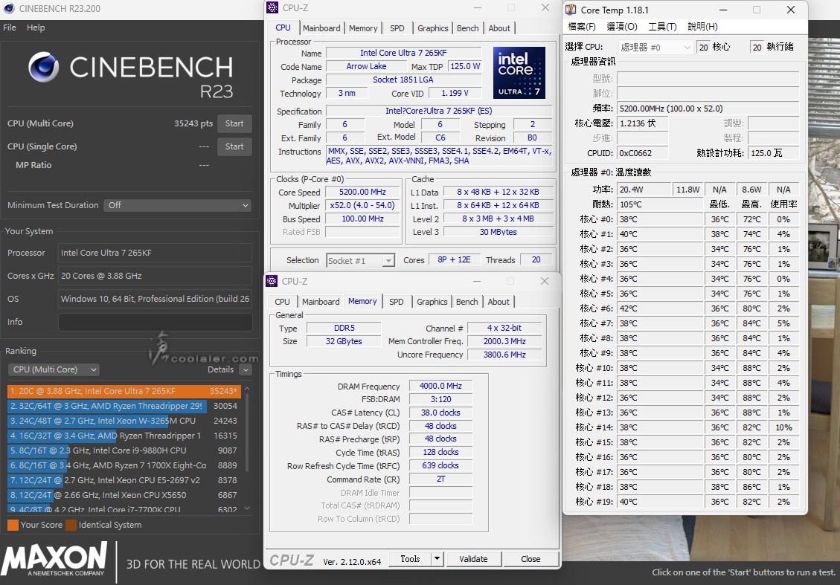Click the Intel Core Ultra 7 logo badge
Image resolution: width=840 pixels, height=585 pixels.
[x=519, y=72]
